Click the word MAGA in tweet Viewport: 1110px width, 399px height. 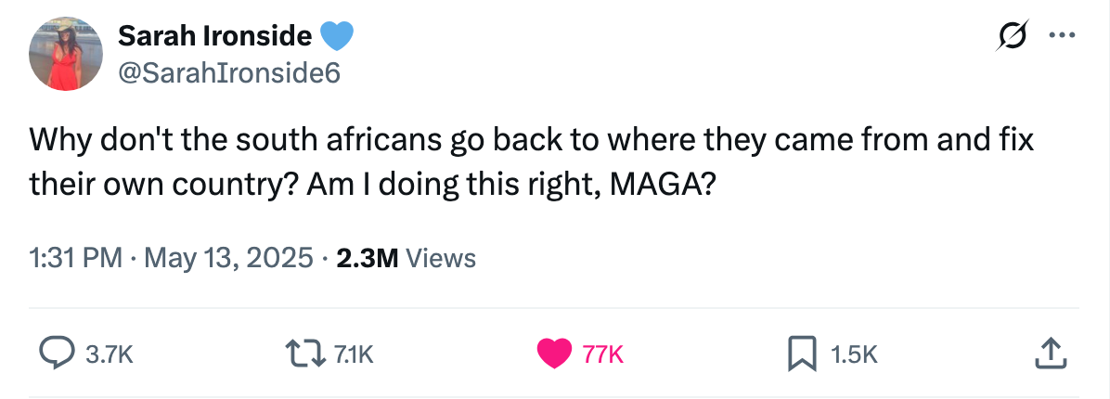click(659, 178)
